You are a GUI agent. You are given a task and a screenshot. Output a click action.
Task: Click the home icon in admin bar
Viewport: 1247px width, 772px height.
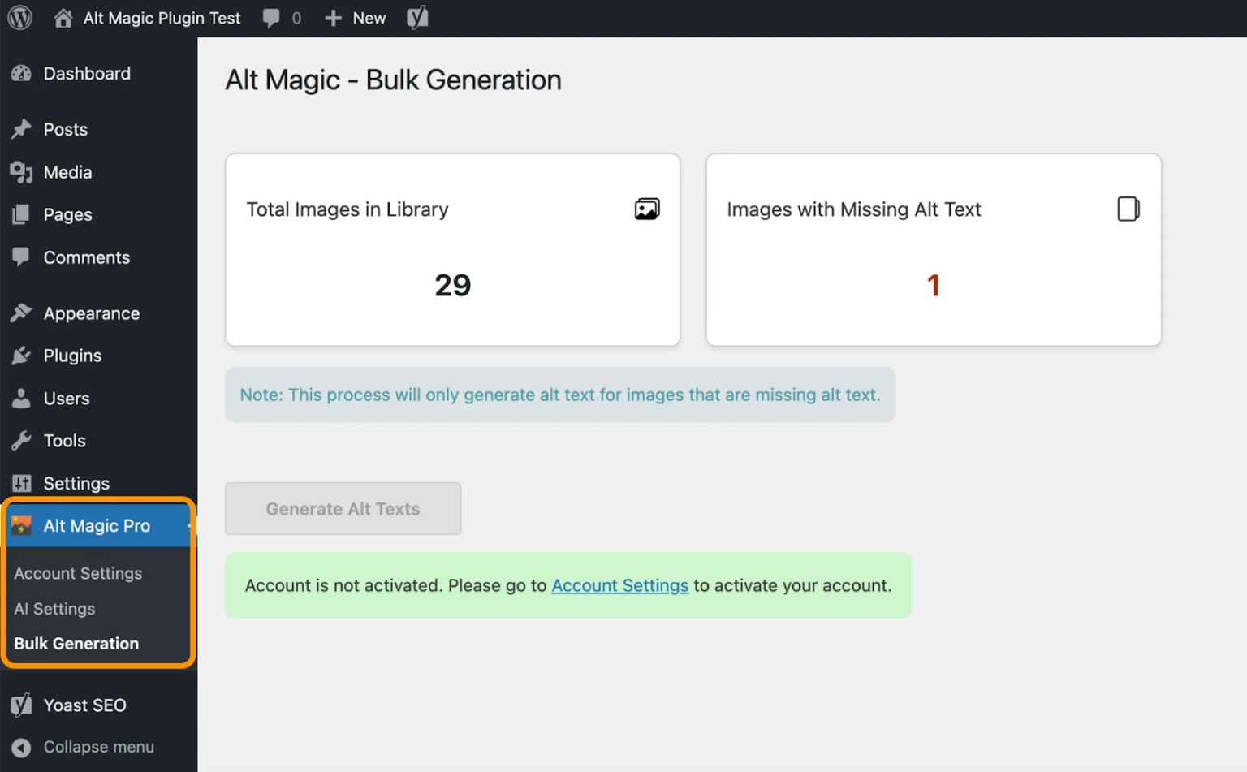point(63,18)
